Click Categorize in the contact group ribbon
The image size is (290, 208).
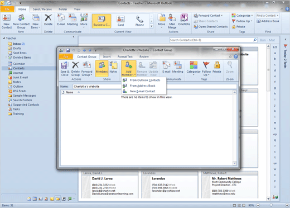194,68
